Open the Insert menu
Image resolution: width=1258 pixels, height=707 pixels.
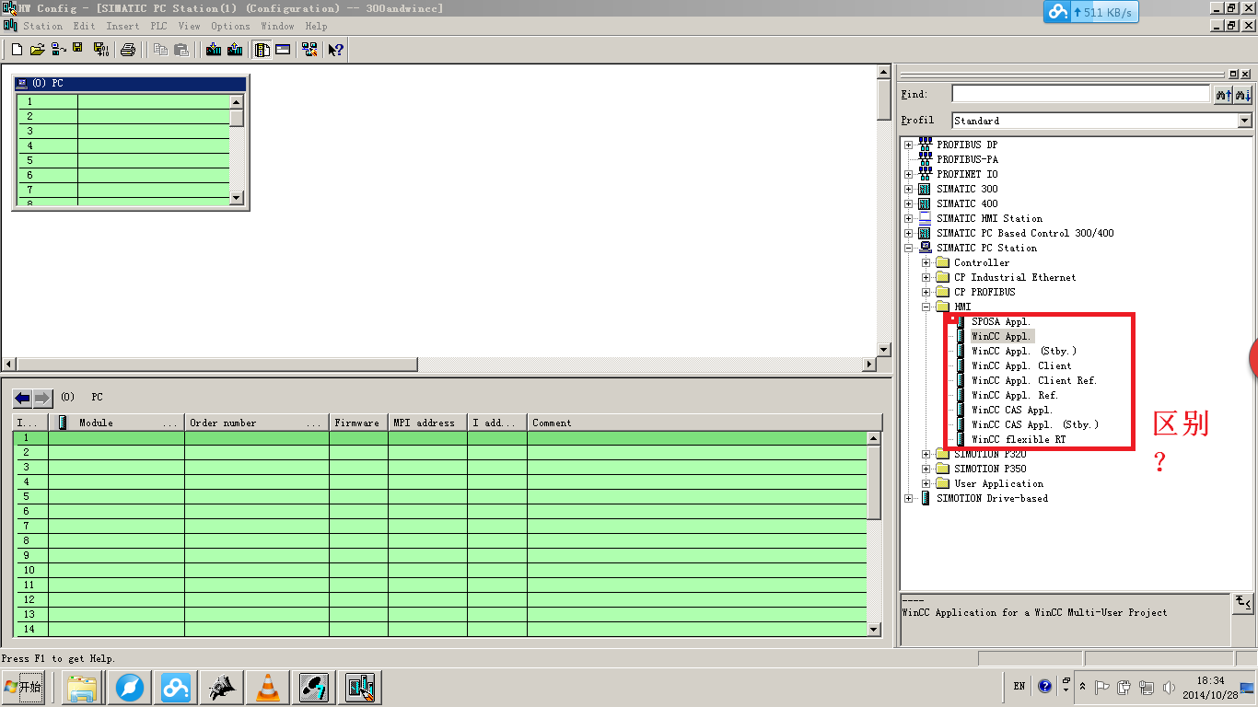122,26
